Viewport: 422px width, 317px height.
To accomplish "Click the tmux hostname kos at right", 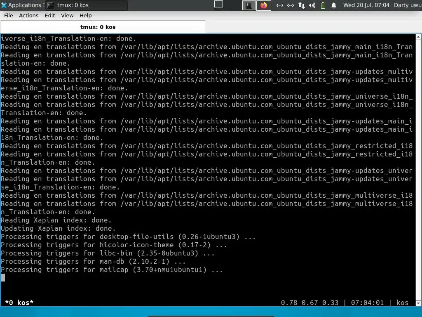I will tap(402, 303).
